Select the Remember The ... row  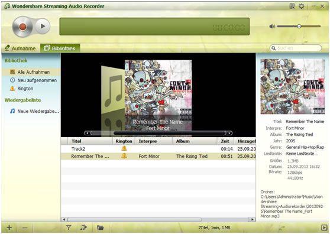click(x=158, y=156)
